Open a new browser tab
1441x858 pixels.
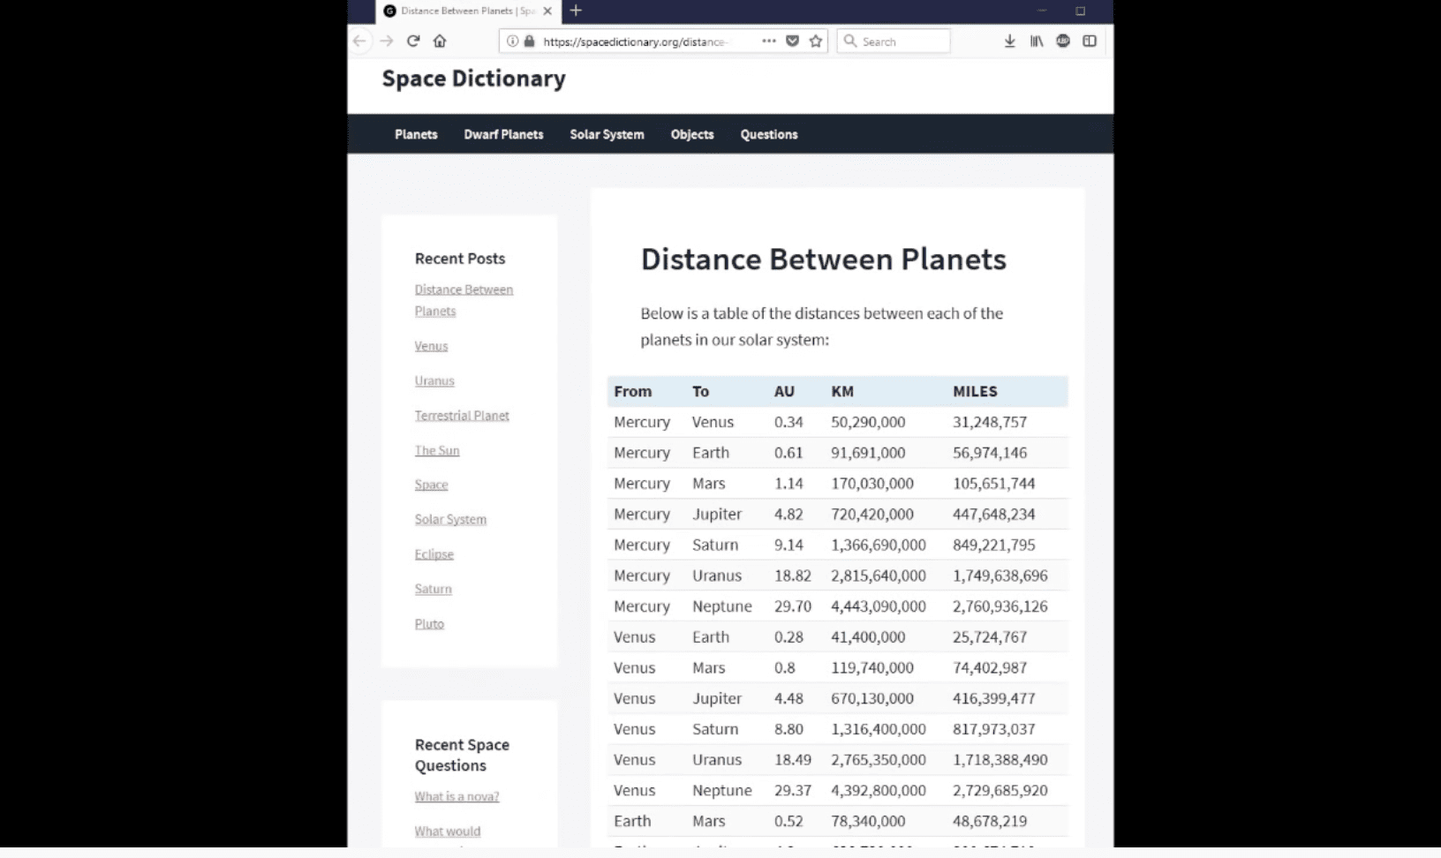click(x=576, y=11)
